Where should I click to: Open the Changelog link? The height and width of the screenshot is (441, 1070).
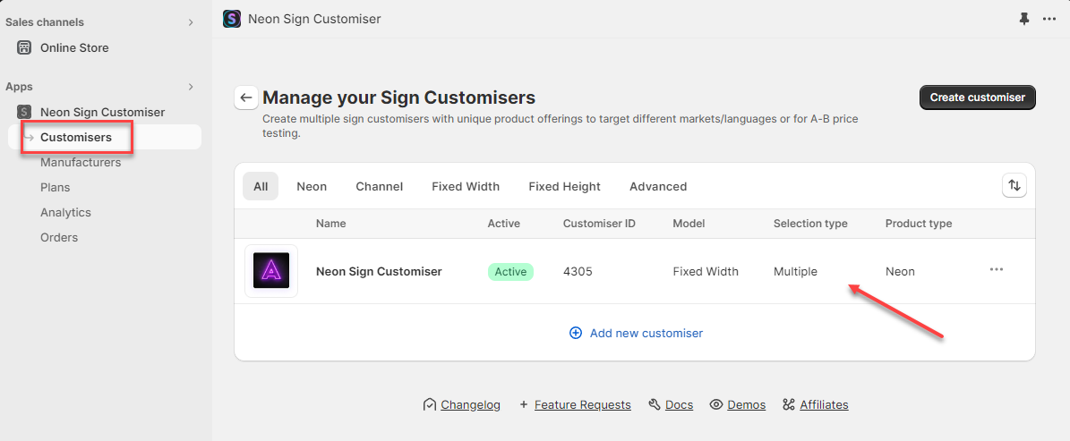tap(470, 404)
